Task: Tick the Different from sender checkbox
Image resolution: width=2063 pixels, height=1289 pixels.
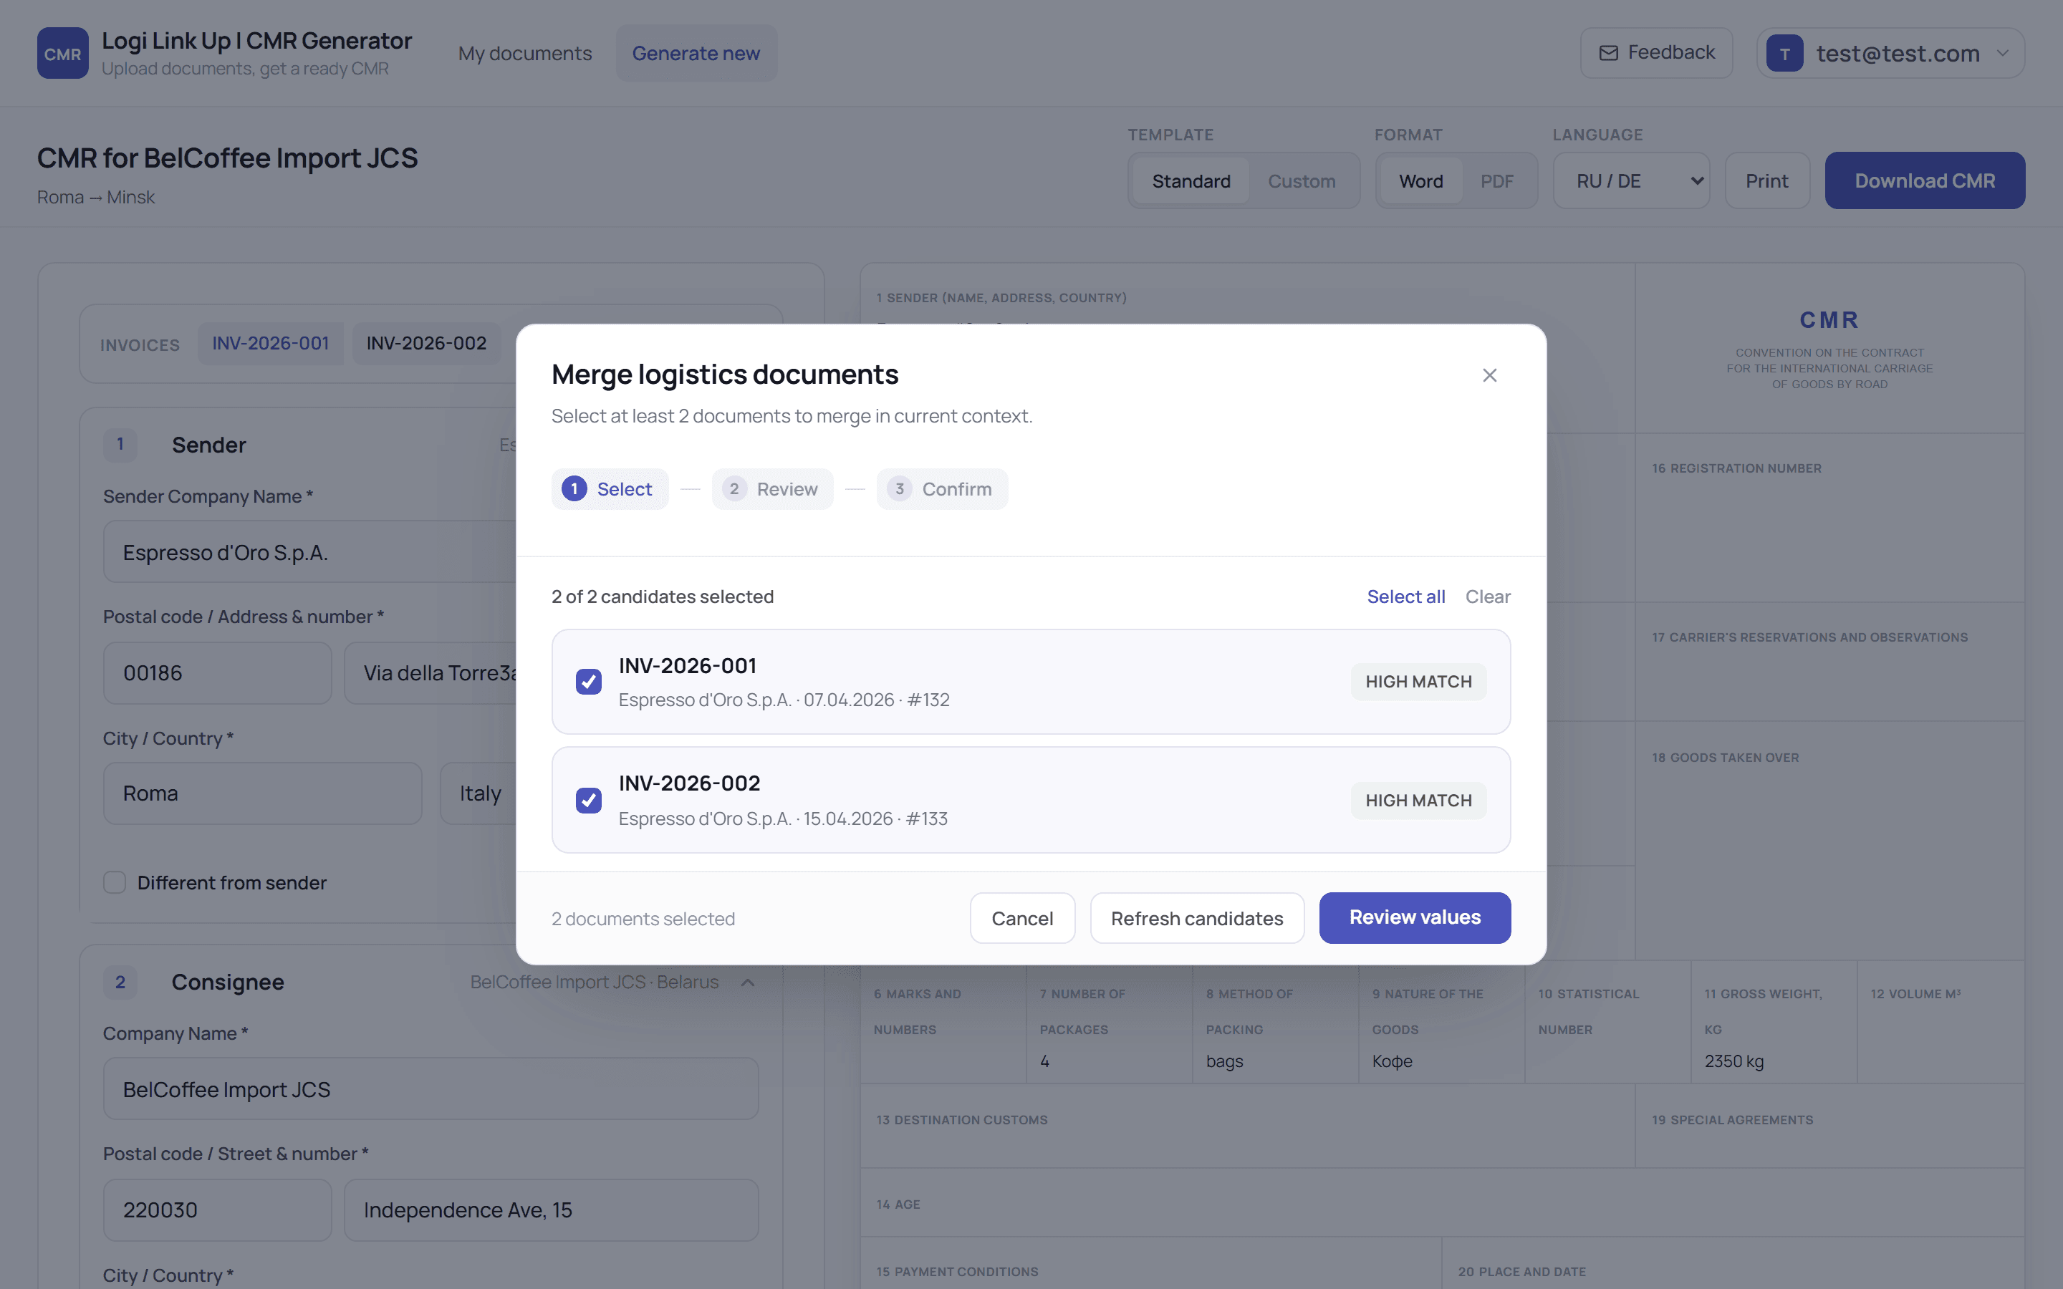Action: coord(114,882)
